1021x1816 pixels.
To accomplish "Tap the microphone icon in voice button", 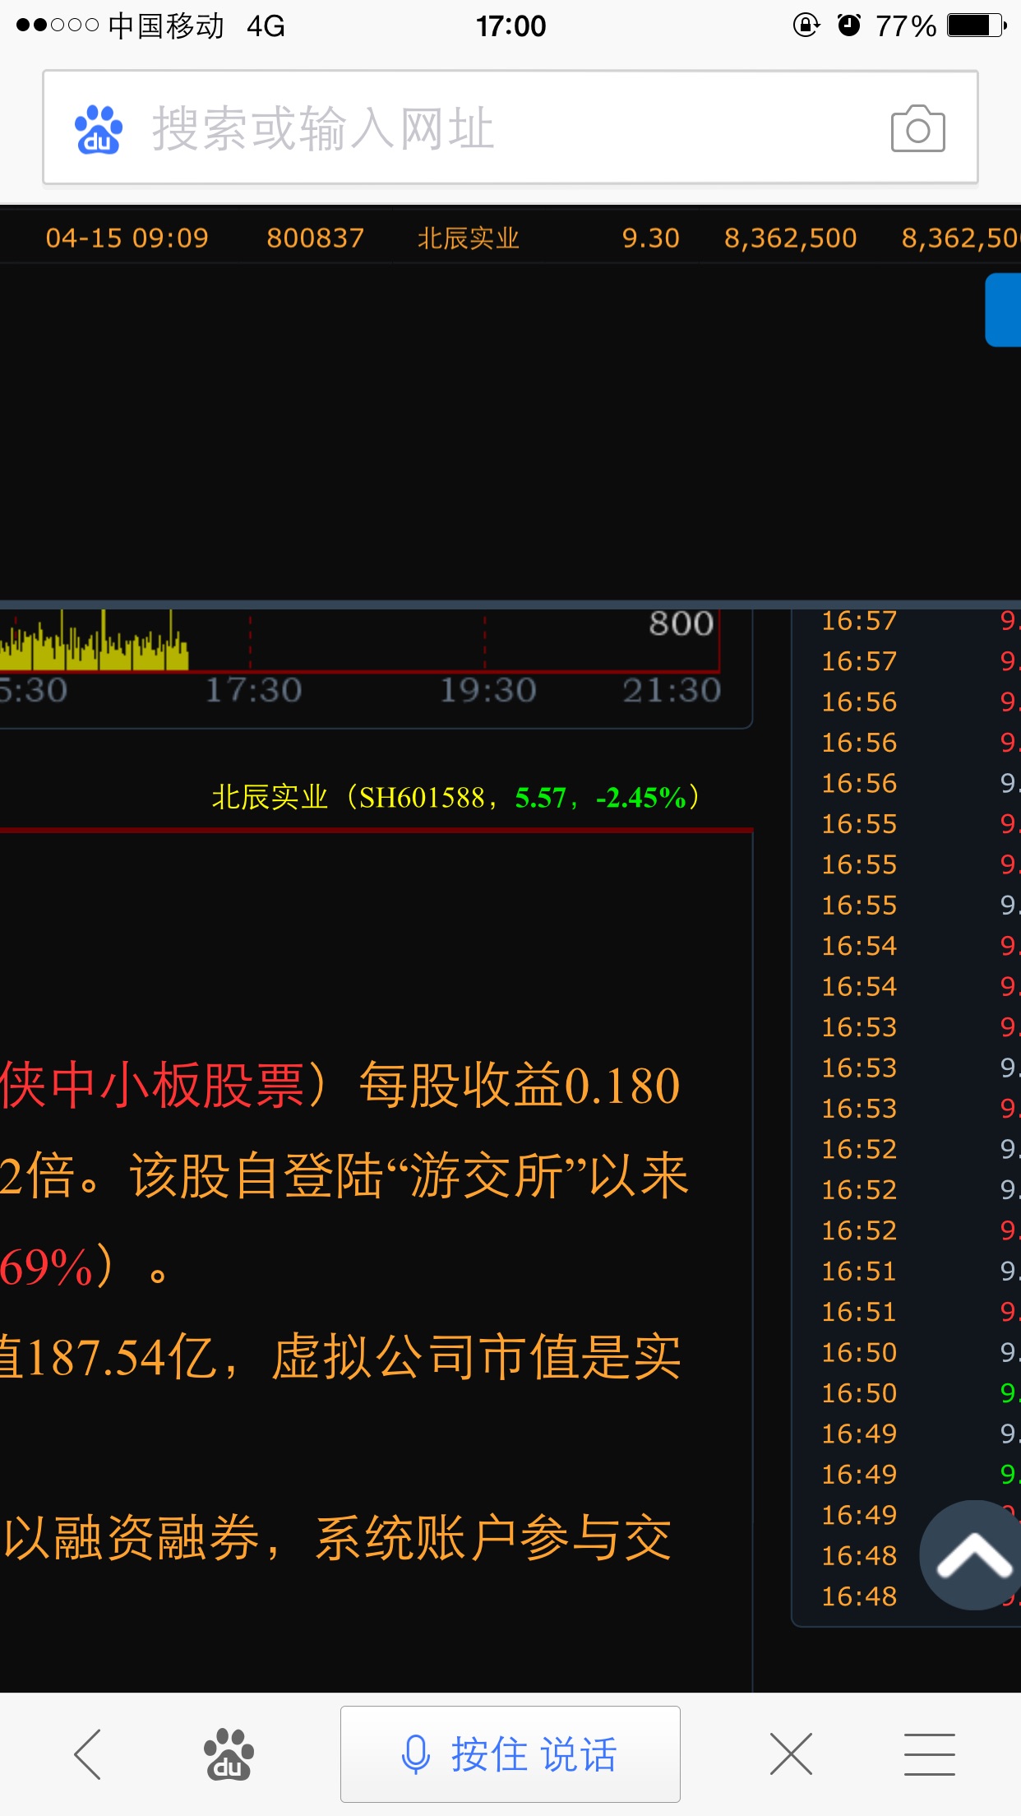I will (415, 1753).
